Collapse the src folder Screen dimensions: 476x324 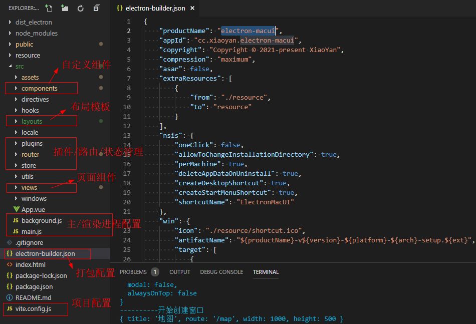[x=19, y=66]
